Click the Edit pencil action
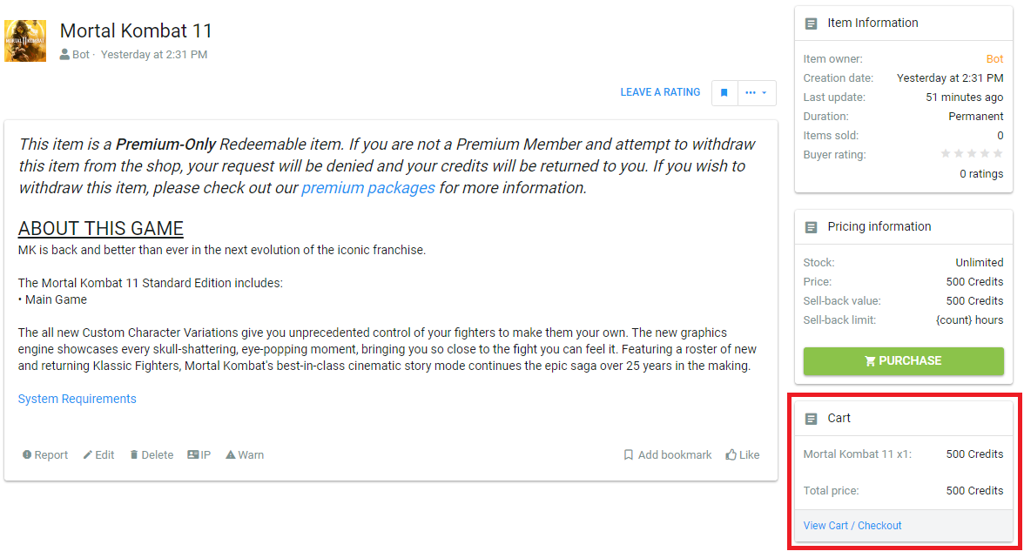 pyautogui.click(x=98, y=454)
